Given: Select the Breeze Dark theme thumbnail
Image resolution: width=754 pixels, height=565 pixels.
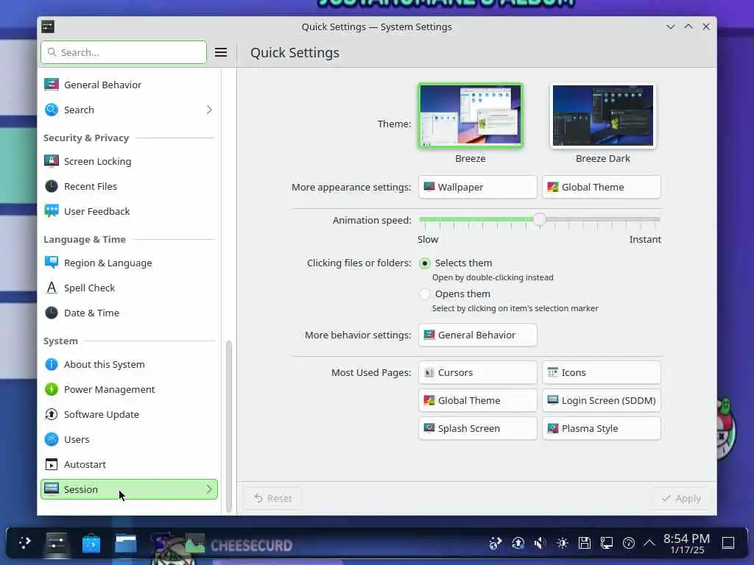Looking at the screenshot, I should pos(603,116).
